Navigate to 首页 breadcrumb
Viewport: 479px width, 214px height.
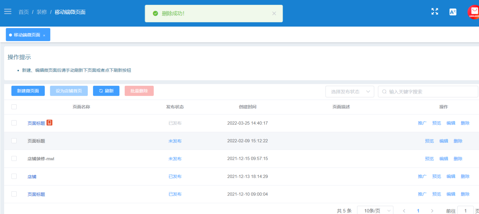24,12
